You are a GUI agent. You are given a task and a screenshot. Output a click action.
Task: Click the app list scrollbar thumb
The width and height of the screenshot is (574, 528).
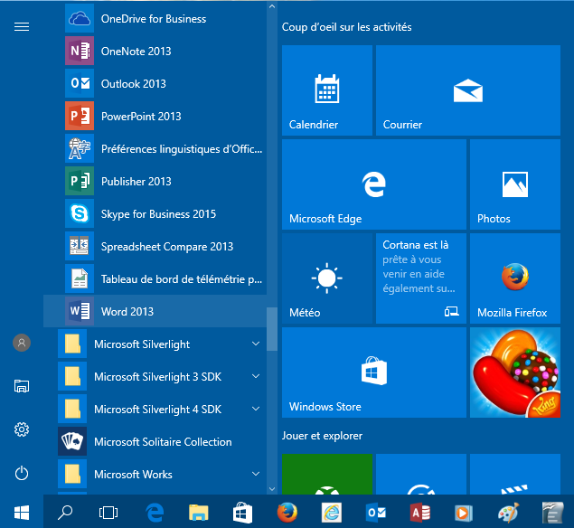click(x=272, y=329)
